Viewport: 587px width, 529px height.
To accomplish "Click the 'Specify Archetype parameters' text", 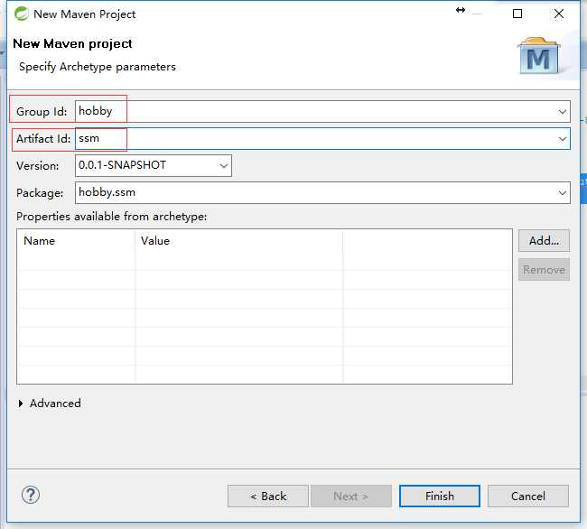I will [98, 67].
